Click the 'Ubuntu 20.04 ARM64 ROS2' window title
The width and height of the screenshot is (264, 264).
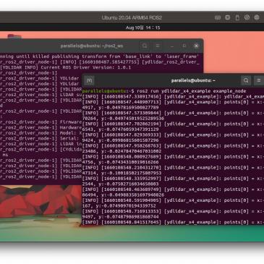click(132, 18)
